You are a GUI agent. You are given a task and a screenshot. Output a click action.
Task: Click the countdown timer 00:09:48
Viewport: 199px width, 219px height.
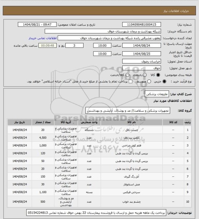pyautogui.click(x=47, y=46)
